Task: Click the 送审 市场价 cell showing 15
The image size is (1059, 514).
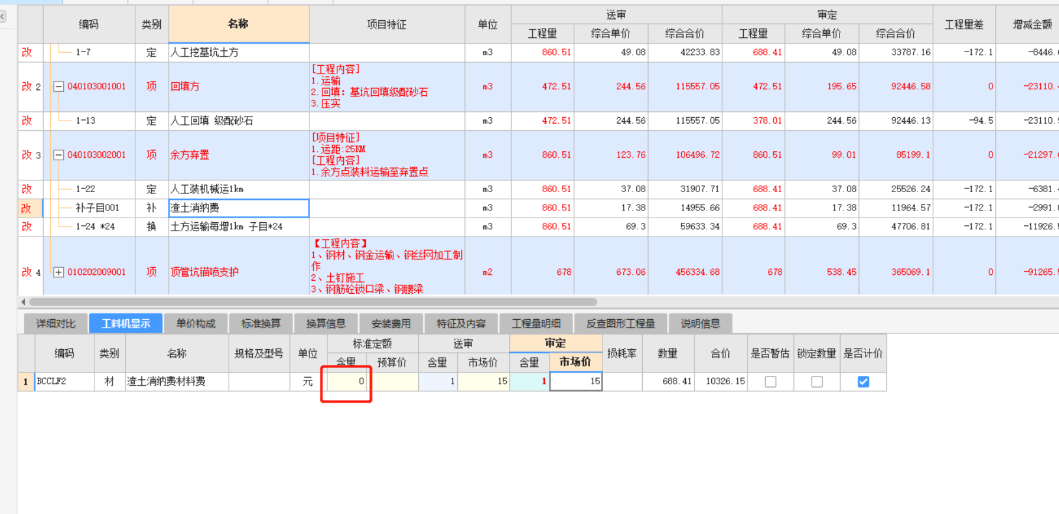Action: (x=483, y=381)
